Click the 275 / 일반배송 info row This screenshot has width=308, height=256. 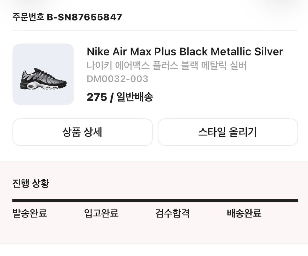click(120, 97)
